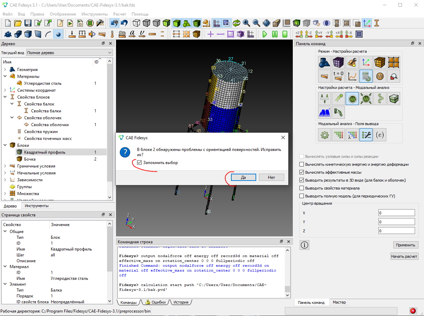Click the green stop toolbar button
The width and height of the screenshot is (424, 316).
285,34
